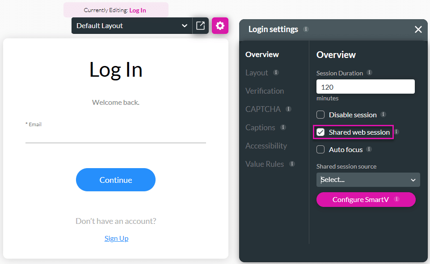
Task: Click the Sign Up link
Action: click(x=116, y=238)
